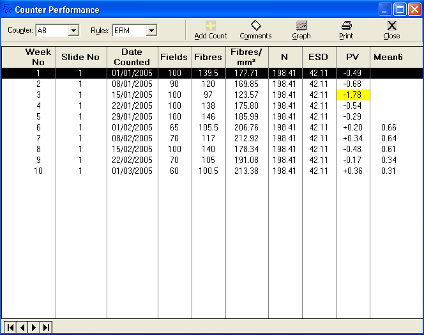The image size is (424, 335).
Task: Select the date 08/01/2005 cell
Action: tap(132, 84)
